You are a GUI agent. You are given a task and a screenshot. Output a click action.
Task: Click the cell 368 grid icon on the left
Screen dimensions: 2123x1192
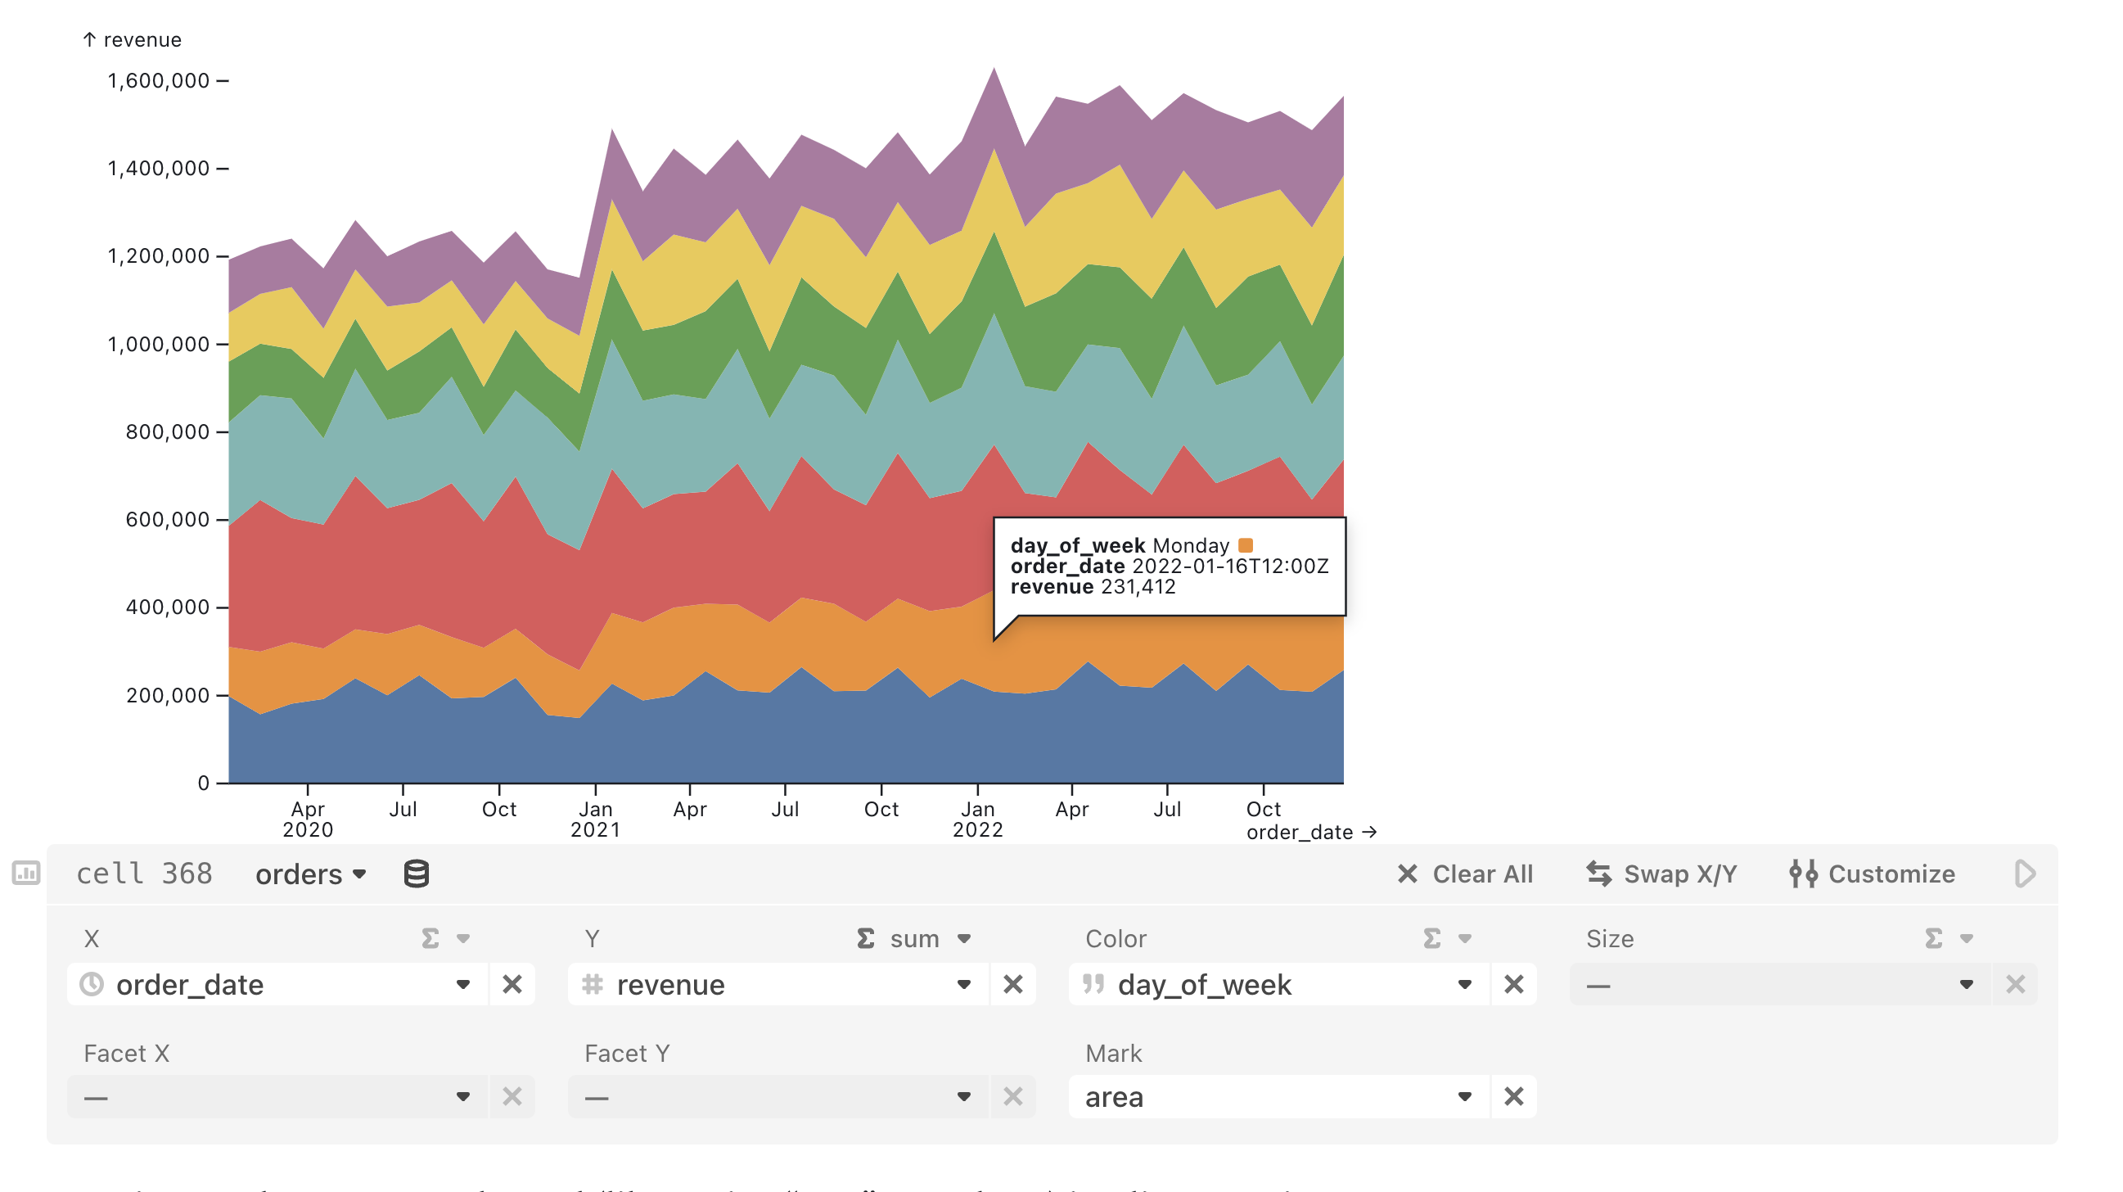(26, 874)
